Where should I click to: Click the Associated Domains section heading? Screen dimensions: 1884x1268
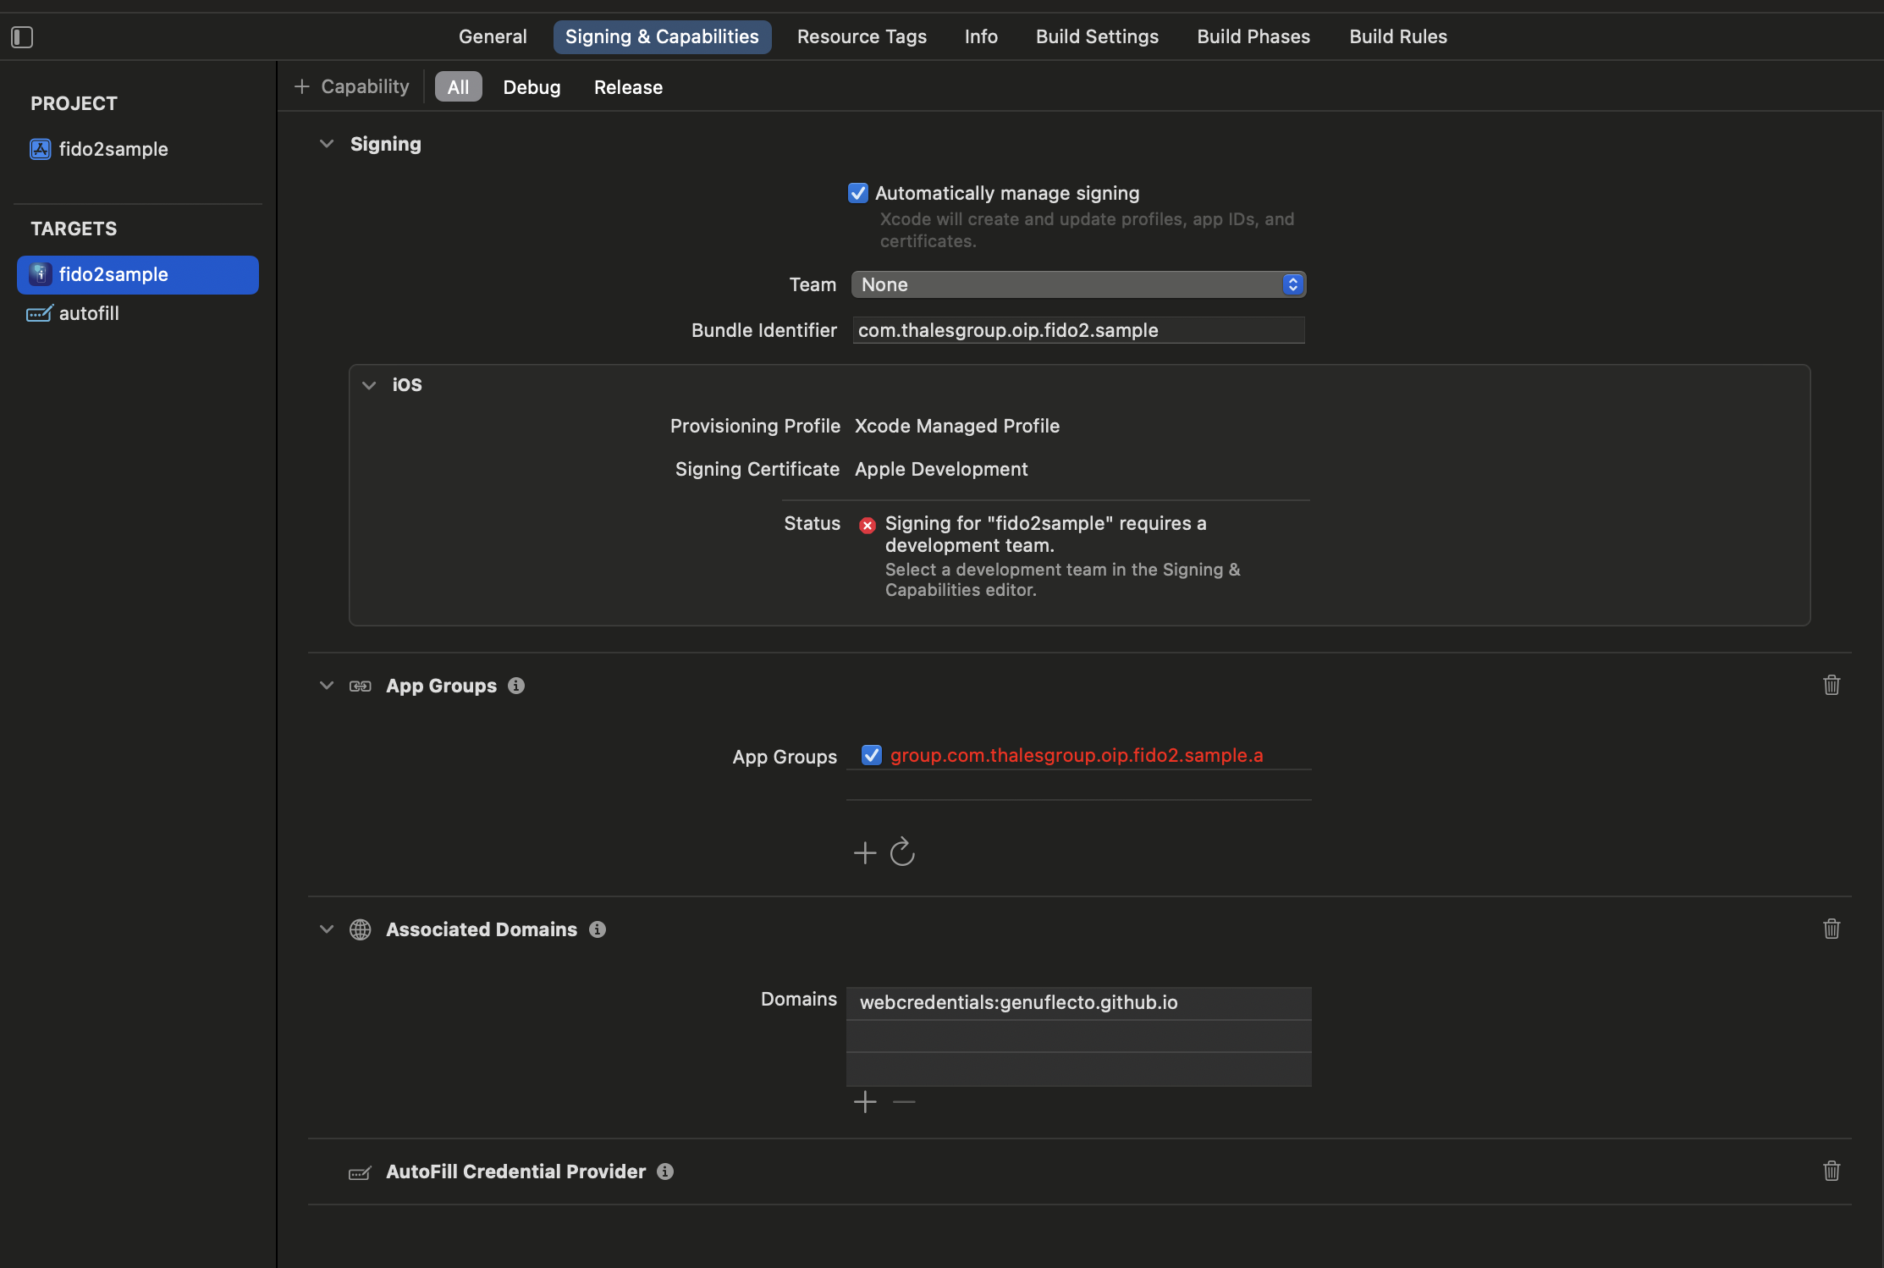click(482, 929)
